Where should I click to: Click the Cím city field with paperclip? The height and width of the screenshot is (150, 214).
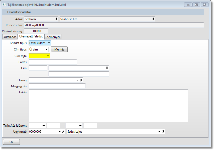pos(79,68)
